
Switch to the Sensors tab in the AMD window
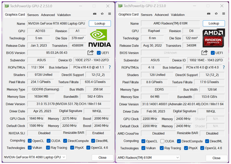[x=147, y=15]
